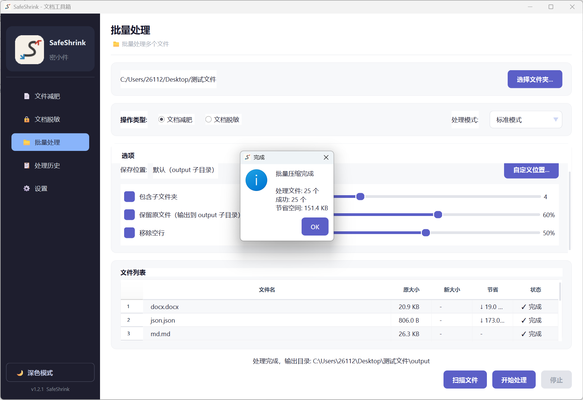Click the 扫描文件 button

pyautogui.click(x=465, y=380)
